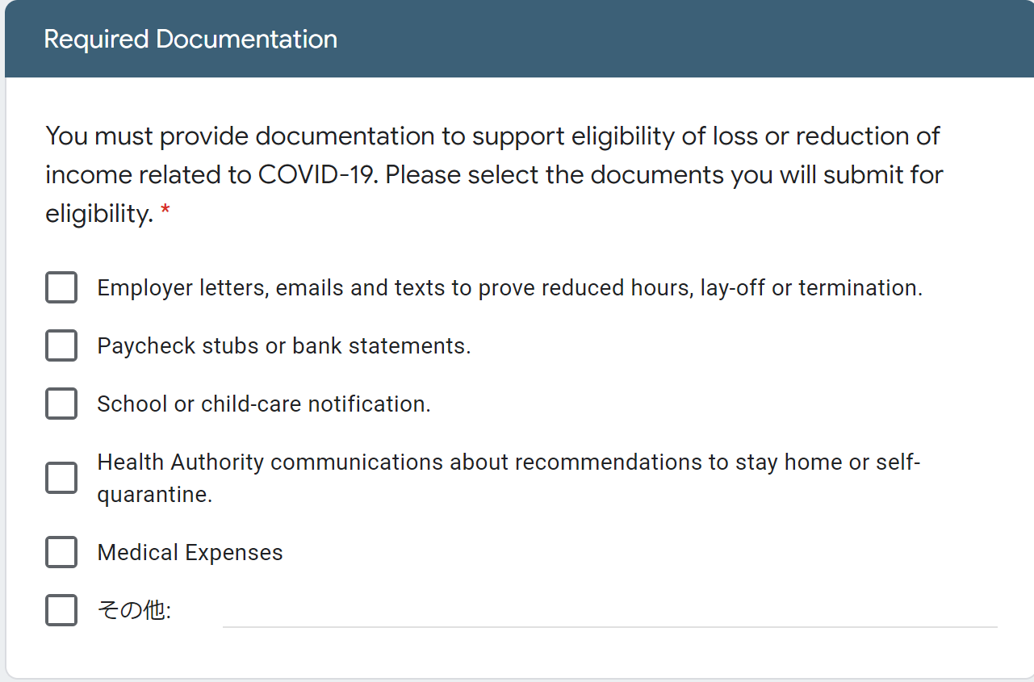Click the 'Paycheck stubs or bank statements.' label
Viewport: 1034px width, 682px height.
click(284, 346)
